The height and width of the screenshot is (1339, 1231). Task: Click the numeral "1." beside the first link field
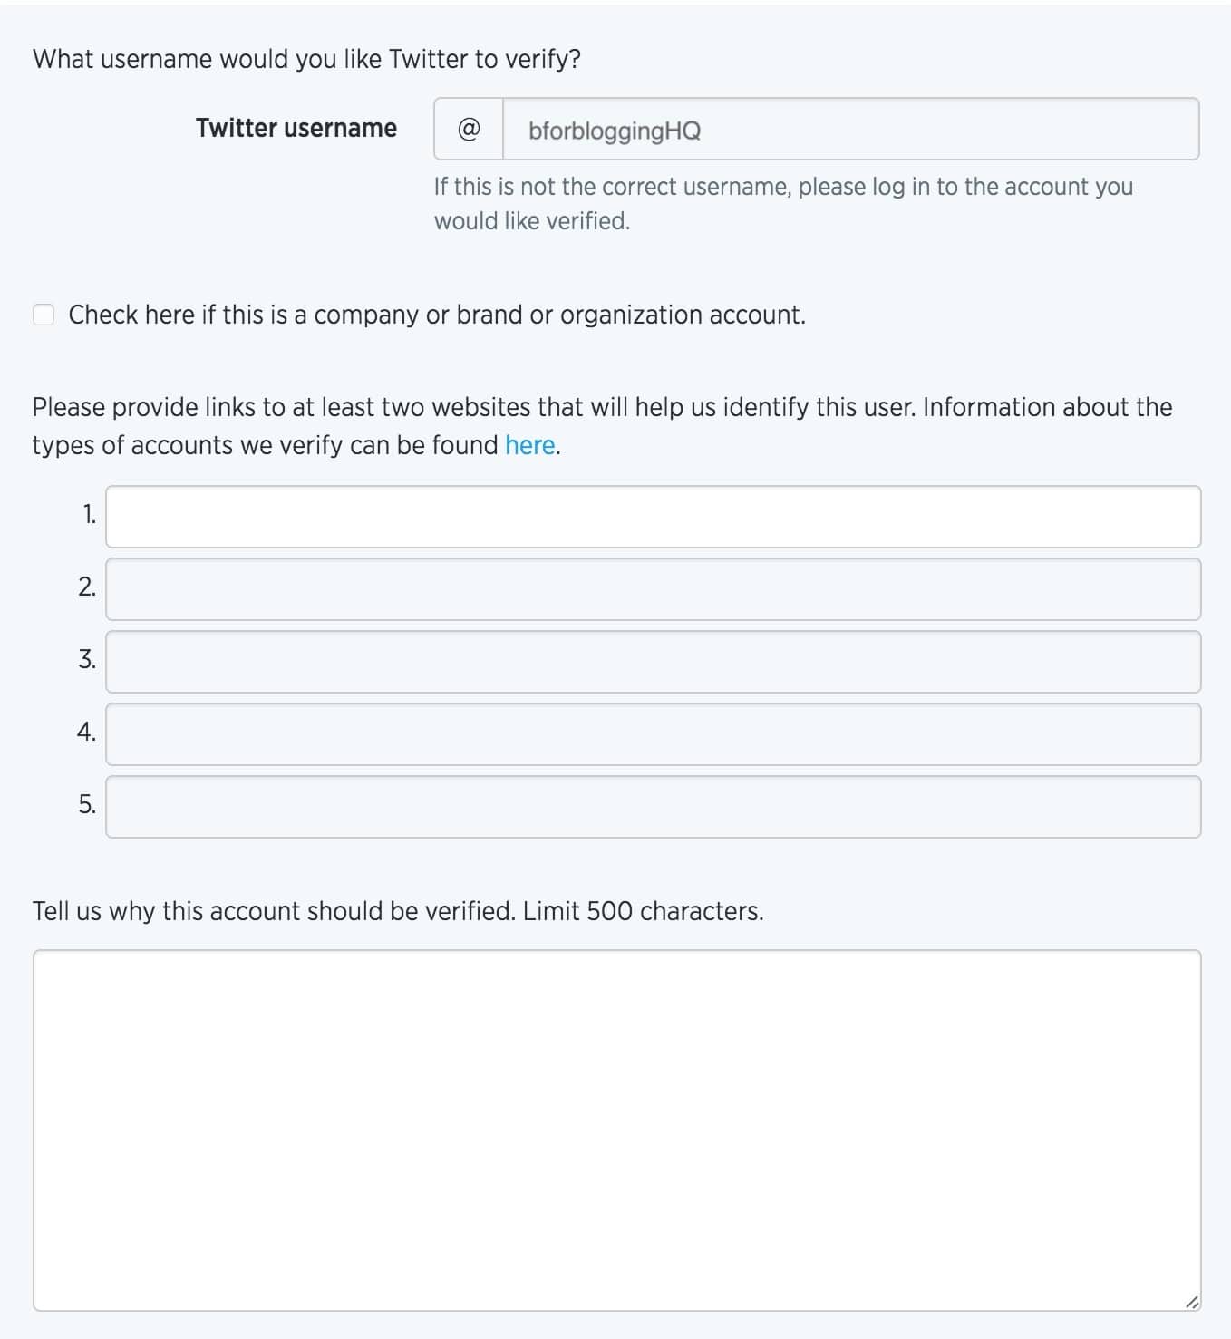point(89,515)
